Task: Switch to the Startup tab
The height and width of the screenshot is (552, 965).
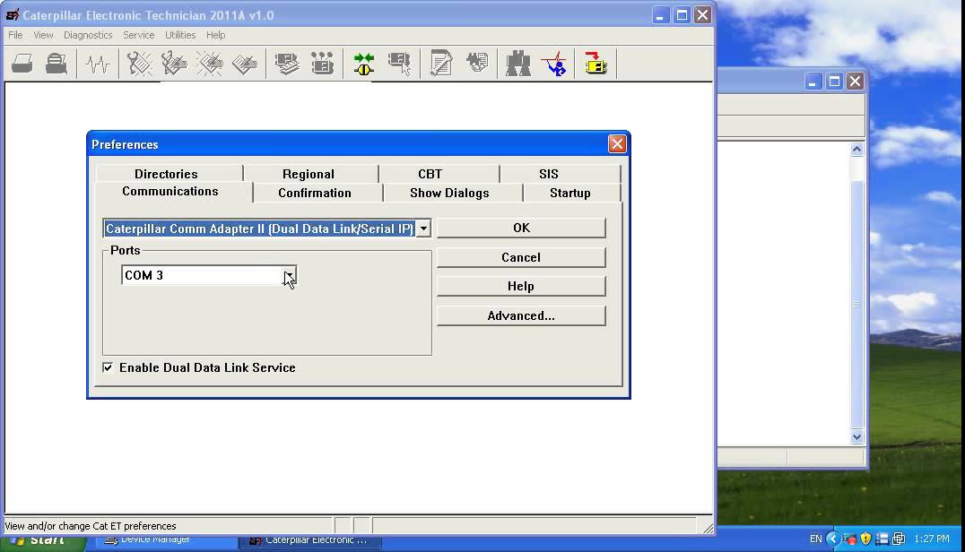Action: (x=569, y=193)
